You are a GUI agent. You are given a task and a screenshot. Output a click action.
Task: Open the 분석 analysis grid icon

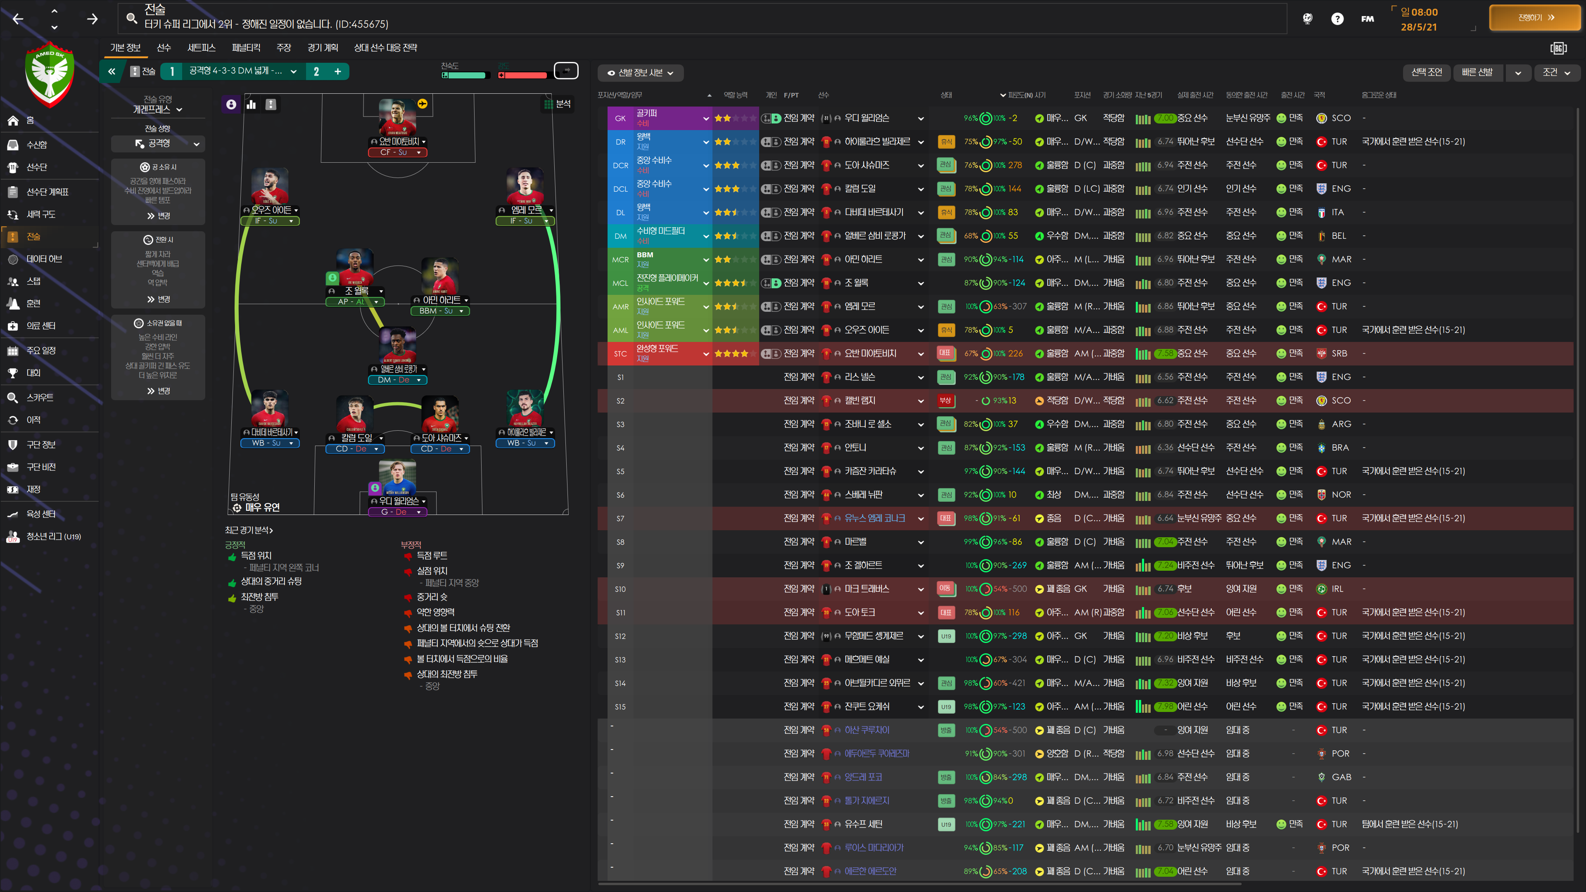(x=548, y=104)
